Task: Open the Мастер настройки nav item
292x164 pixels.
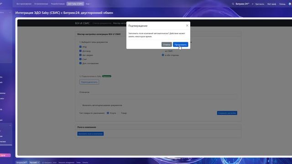Action: 120,23
